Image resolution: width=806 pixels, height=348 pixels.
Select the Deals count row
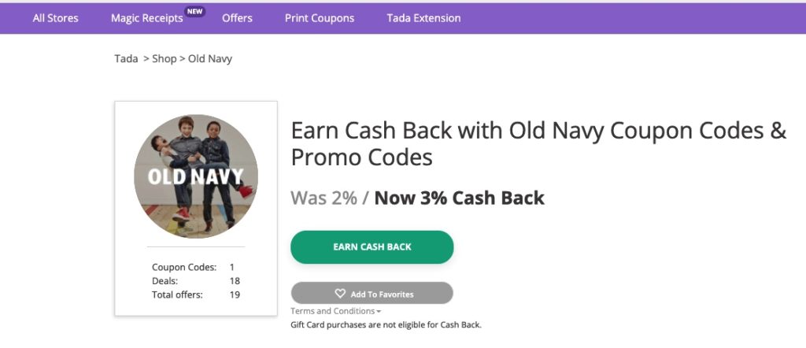tap(195, 281)
